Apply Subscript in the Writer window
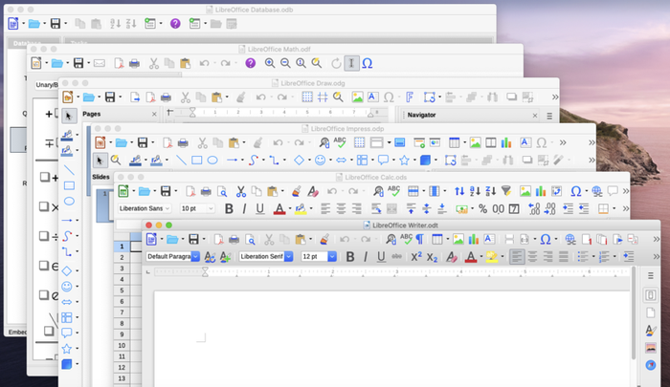 pos(432,257)
